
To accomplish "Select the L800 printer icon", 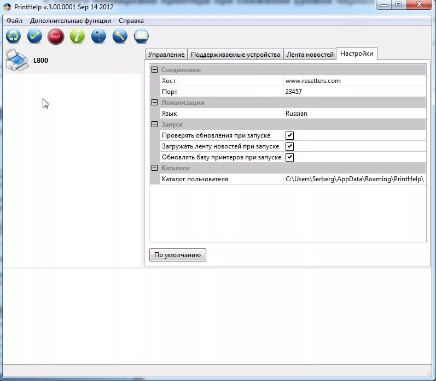I will [x=16, y=60].
